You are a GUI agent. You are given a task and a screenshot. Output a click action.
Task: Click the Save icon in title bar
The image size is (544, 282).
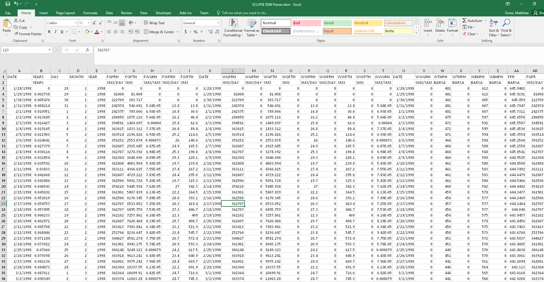pyautogui.click(x=8, y=4)
